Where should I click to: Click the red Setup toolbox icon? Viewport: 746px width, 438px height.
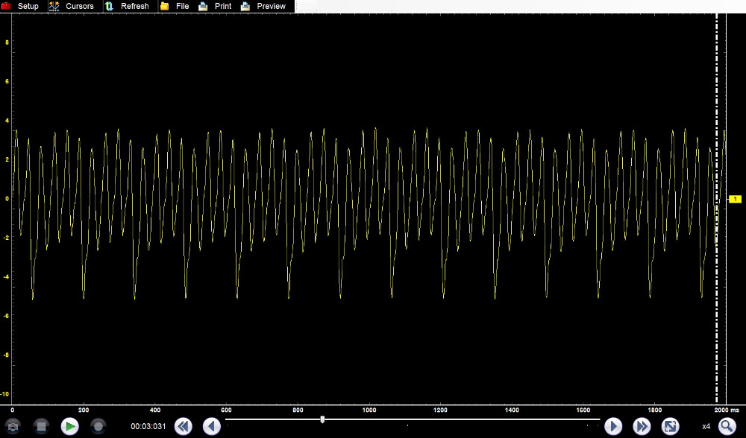pyautogui.click(x=6, y=6)
